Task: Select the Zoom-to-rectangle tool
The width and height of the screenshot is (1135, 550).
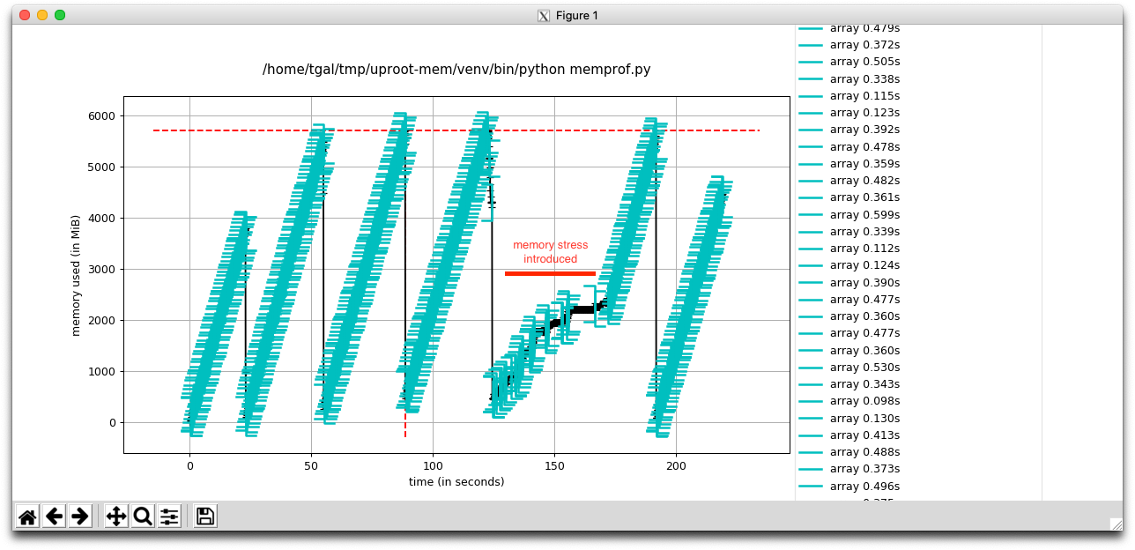Action: point(142,517)
